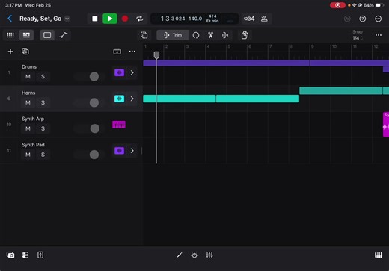
Task: Open the top-right More options circle menu
Action: [379, 19]
